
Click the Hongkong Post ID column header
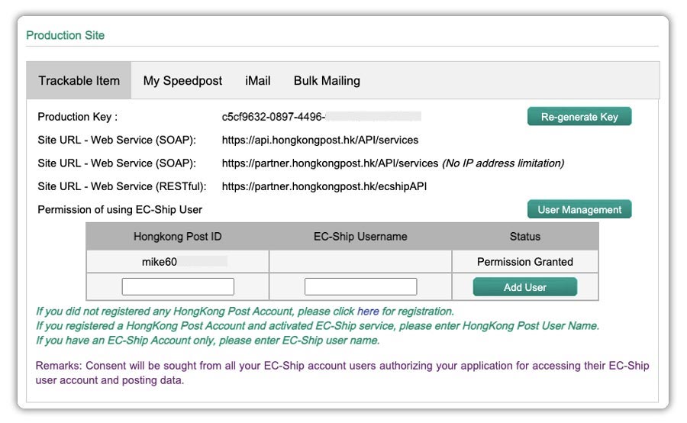point(177,237)
